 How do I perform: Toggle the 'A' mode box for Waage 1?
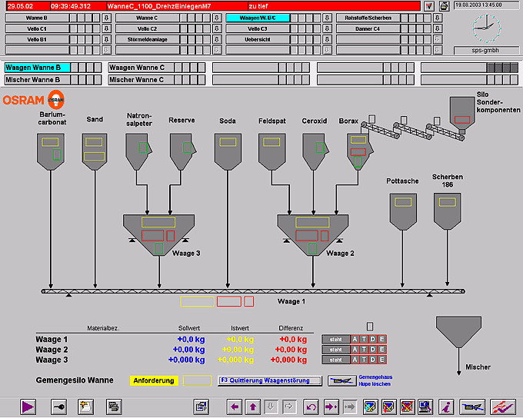pos(355,339)
